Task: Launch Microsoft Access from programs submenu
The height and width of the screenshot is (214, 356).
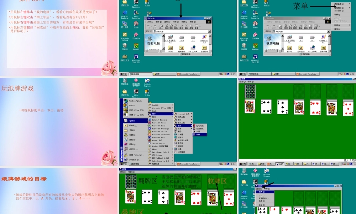Action: (161, 123)
